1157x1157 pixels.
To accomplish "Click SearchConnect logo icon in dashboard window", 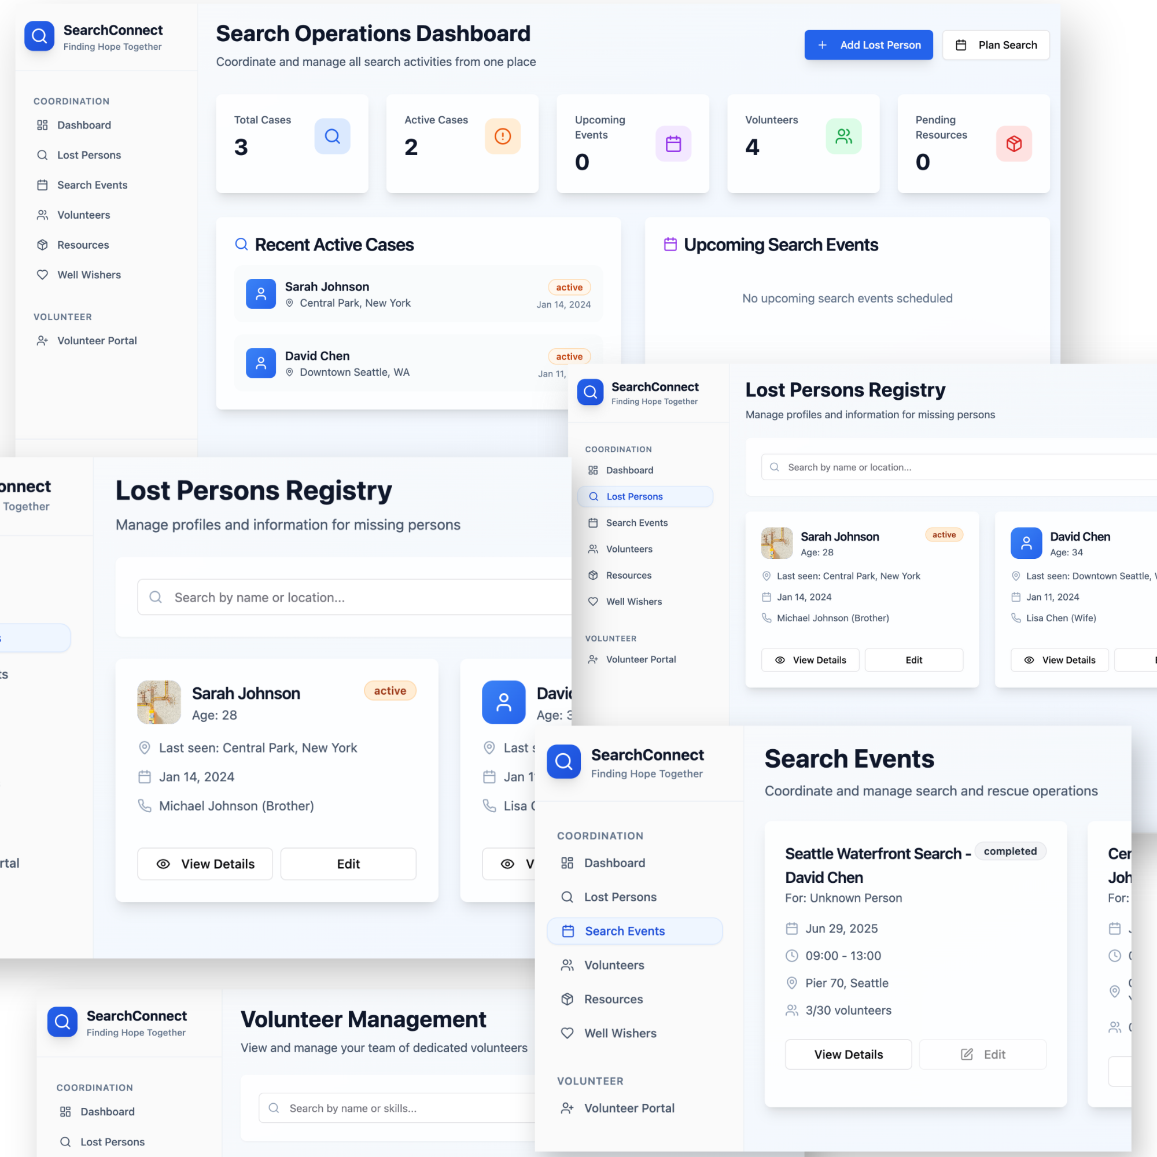I will pyautogui.click(x=39, y=36).
